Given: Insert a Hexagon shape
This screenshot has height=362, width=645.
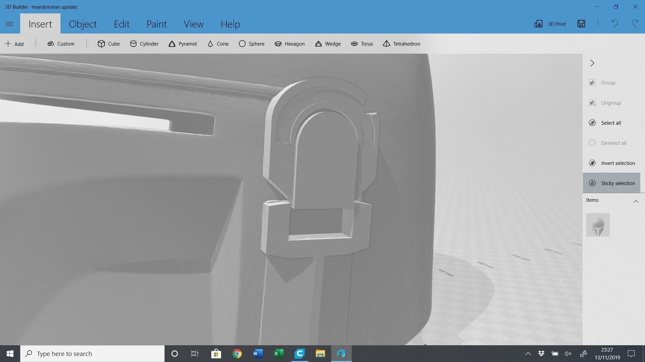Looking at the screenshot, I should [x=290, y=44].
